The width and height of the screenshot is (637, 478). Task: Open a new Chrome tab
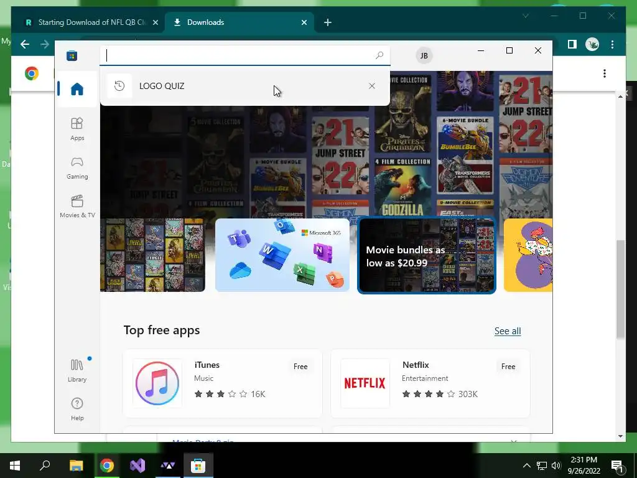pos(327,22)
